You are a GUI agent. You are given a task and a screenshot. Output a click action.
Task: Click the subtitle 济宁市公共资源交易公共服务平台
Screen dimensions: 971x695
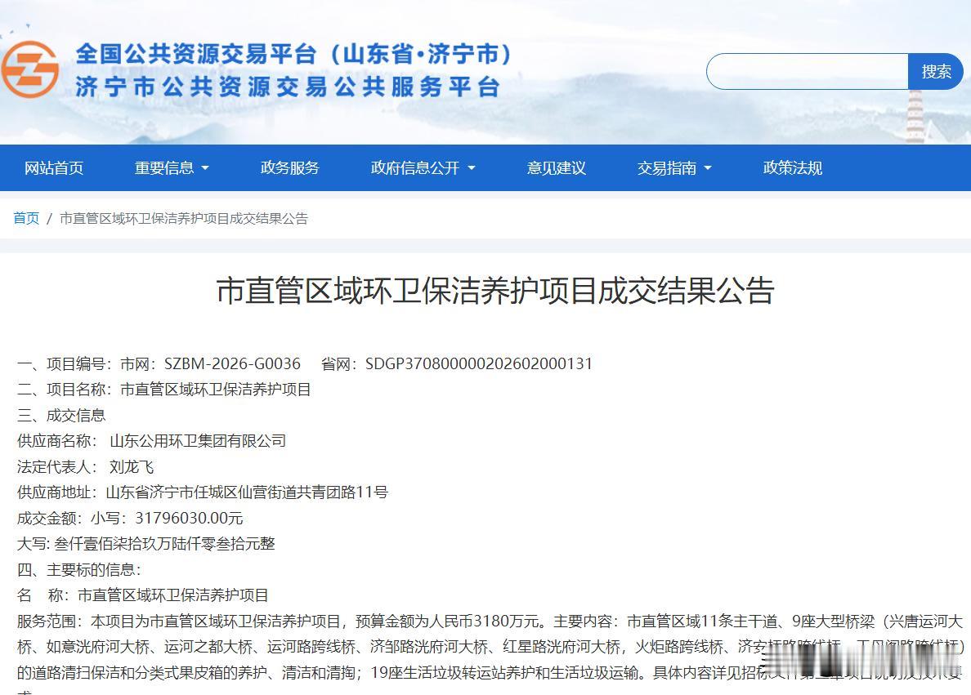[x=288, y=87]
